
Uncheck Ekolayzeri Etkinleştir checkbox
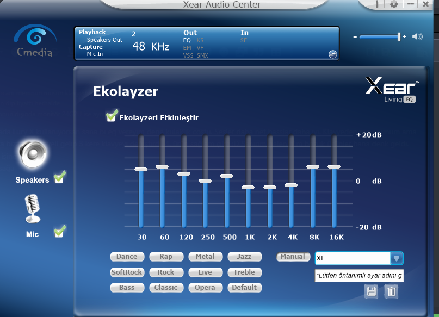[112, 116]
